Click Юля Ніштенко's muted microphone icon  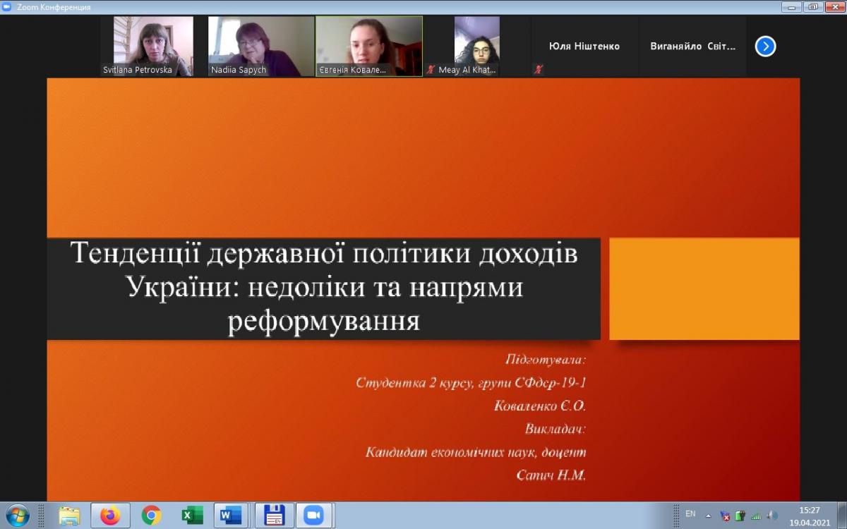tap(539, 70)
